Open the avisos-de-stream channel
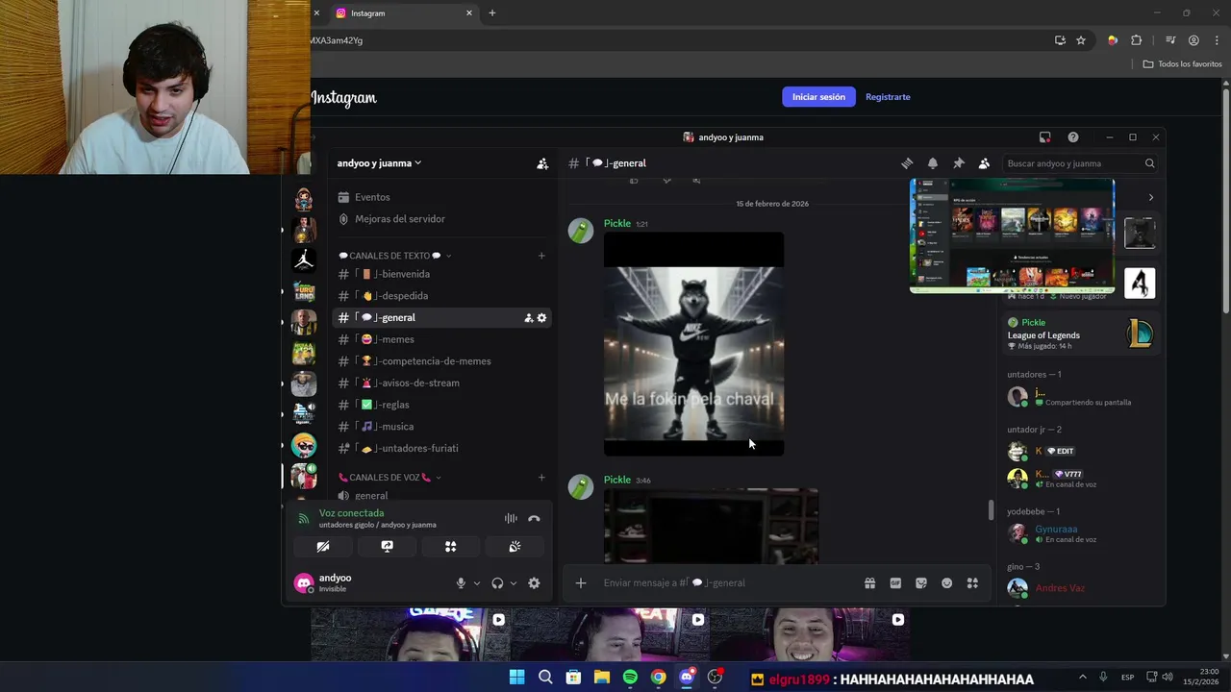 (441, 383)
